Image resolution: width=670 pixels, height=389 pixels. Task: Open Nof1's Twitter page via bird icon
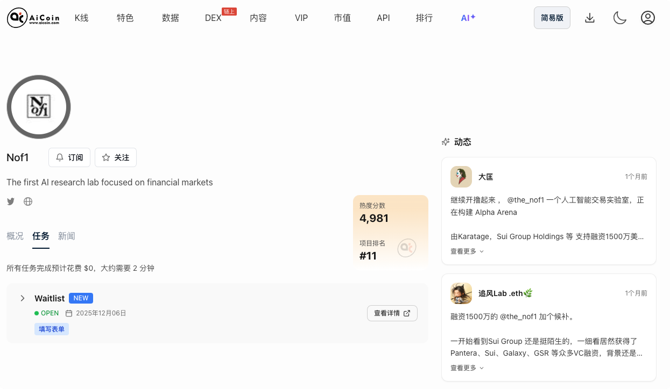(x=11, y=201)
